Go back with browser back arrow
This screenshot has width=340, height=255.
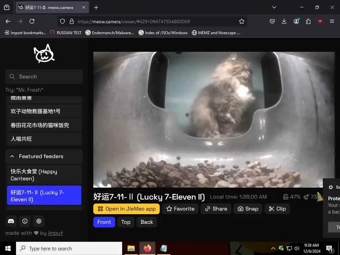8,21
